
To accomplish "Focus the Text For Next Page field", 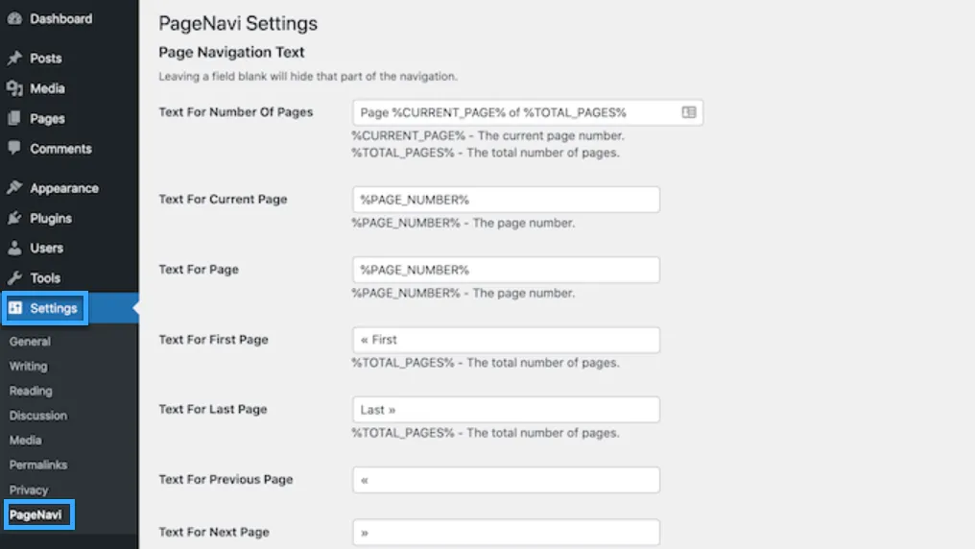I will click(x=506, y=533).
